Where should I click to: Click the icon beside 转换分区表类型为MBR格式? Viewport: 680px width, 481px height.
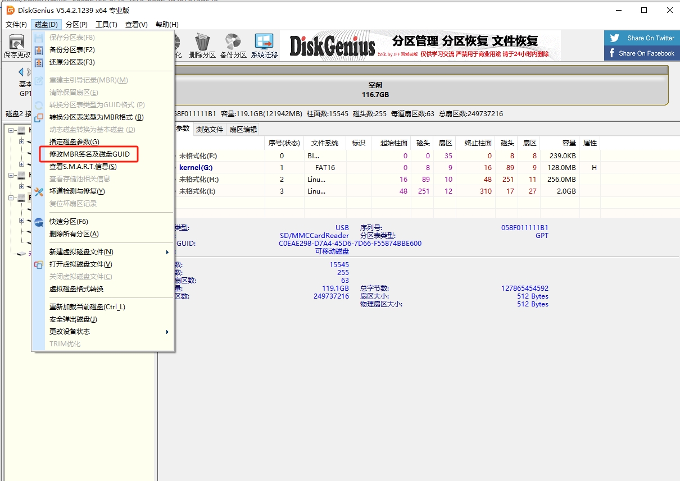tap(39, 117)
